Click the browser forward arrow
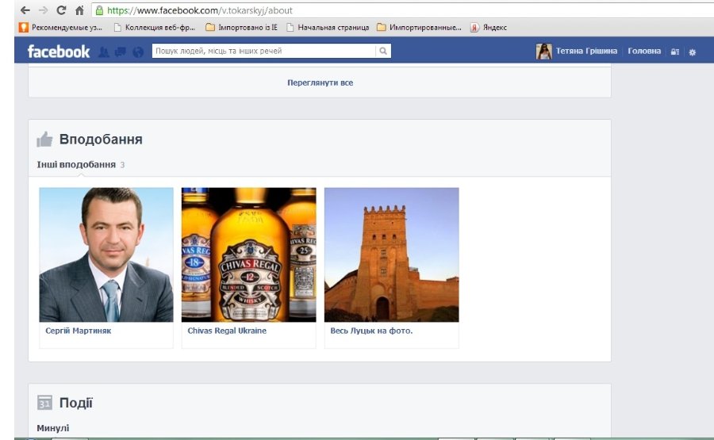Screen dimensions: 714x440 pyautogui.click(x=43, y=10)
